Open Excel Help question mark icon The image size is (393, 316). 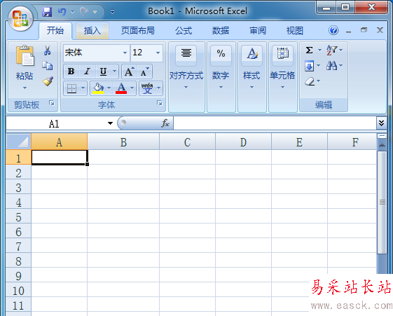pyautogui.click(x=333, y=30)
